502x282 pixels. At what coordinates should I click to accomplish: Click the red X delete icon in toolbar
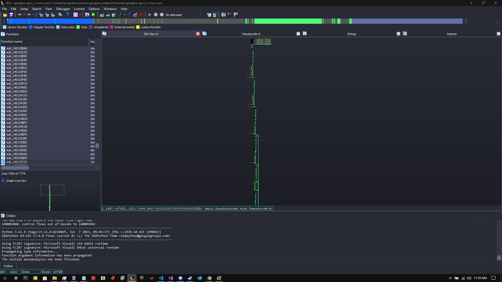click(141, 15)
